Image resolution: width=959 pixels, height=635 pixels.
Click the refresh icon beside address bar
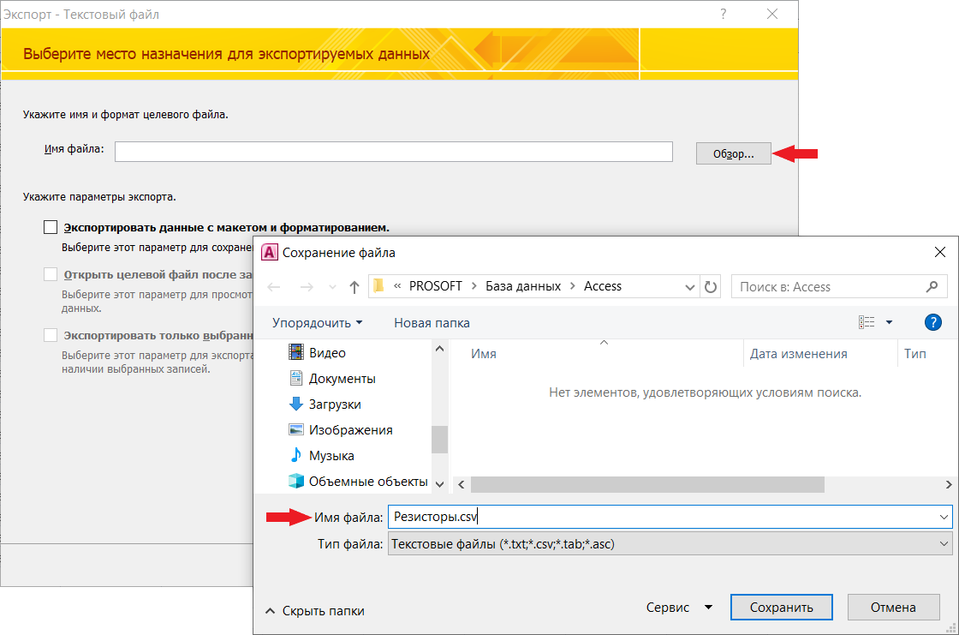coord(710,287)
